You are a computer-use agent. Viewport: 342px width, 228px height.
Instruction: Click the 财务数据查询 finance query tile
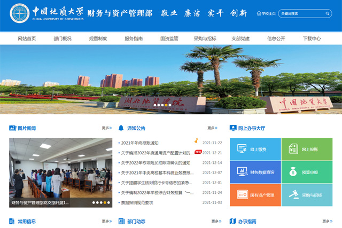255,172
